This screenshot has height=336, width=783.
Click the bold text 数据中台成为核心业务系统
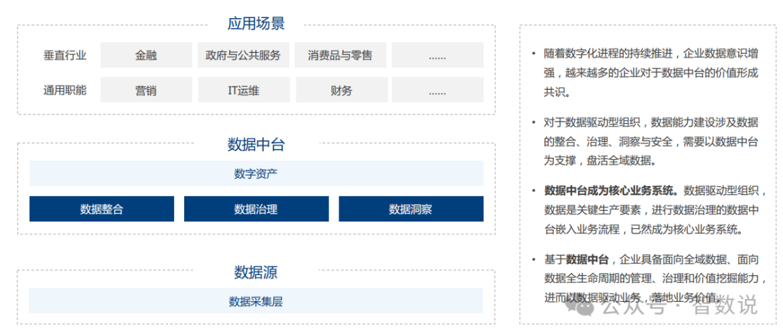point(611,191)
